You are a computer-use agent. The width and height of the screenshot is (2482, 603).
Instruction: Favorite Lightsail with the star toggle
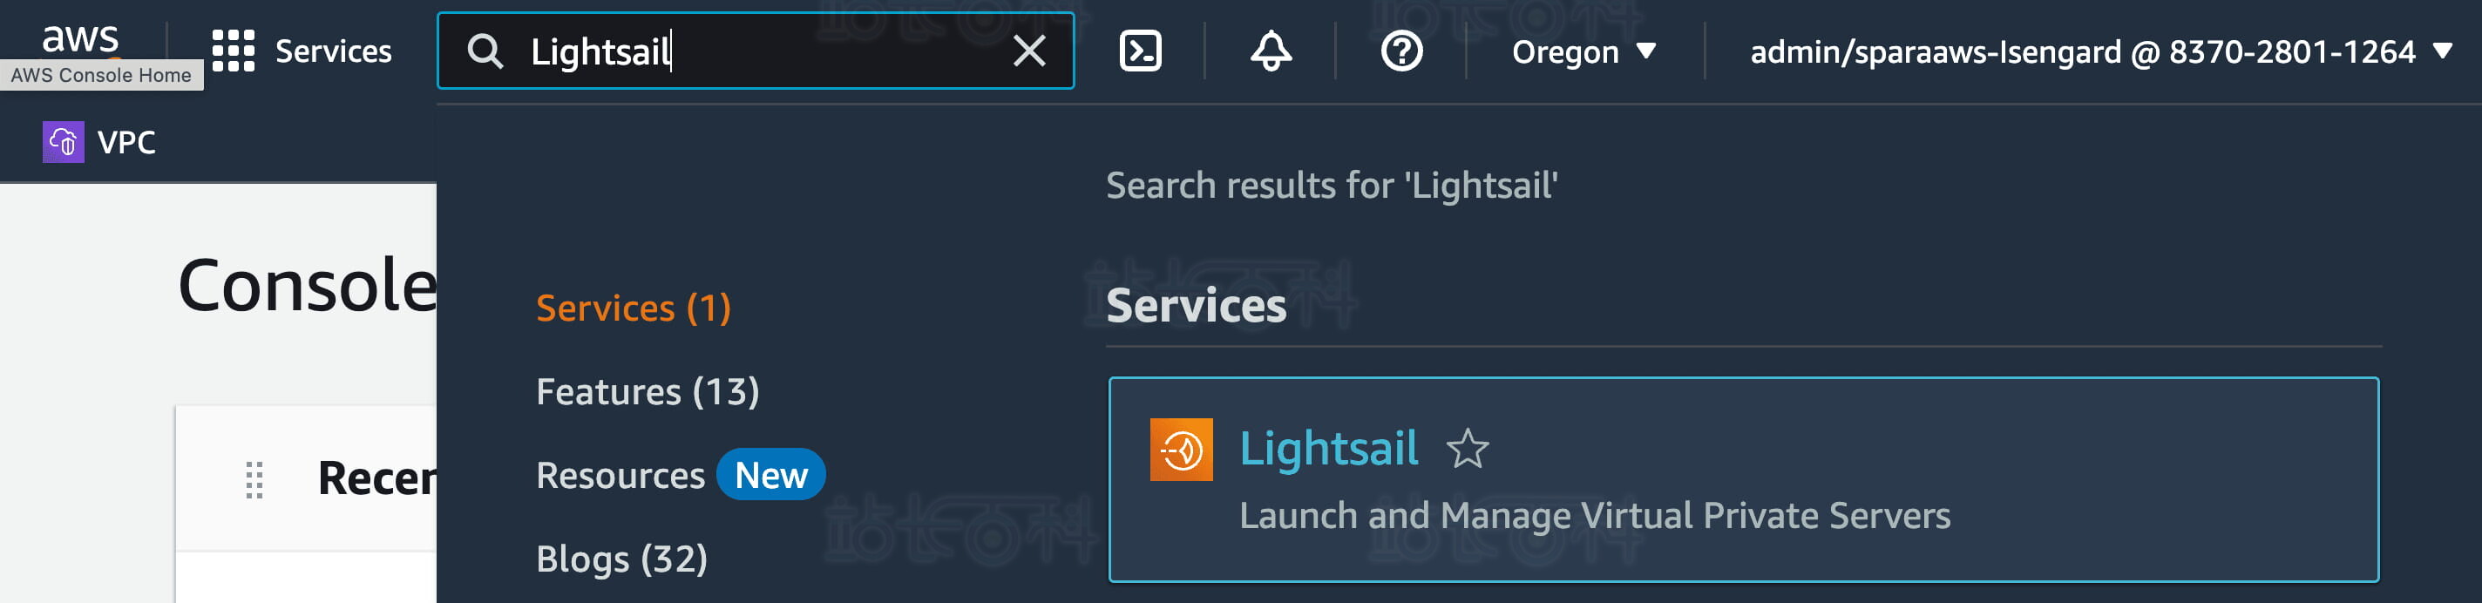[x=1467, y=449]
